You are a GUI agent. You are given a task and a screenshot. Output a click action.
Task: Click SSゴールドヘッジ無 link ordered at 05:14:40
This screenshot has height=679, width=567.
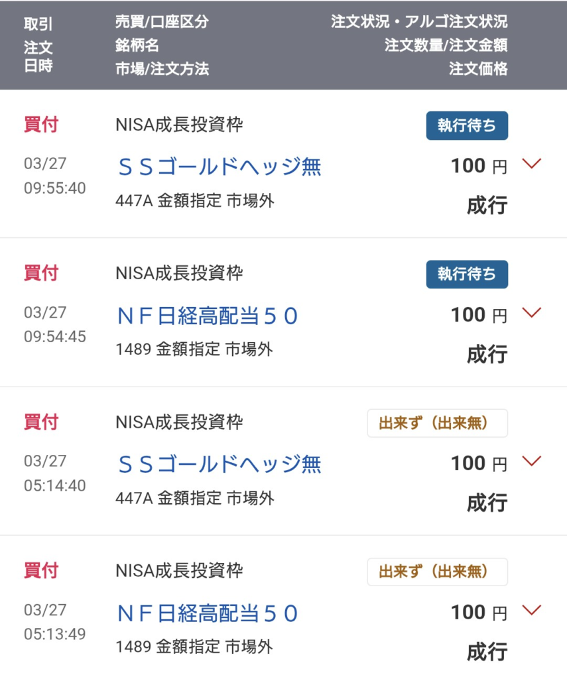[x=219, y=464]
